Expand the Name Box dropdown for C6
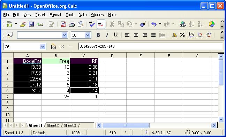 [x=43, y=46]
